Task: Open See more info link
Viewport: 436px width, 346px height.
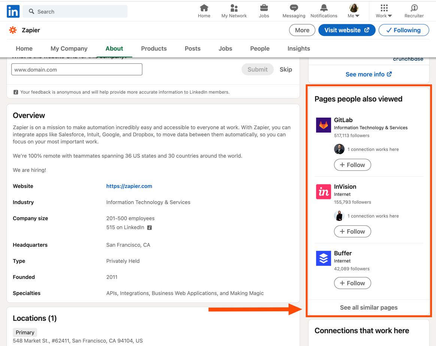Action: (x=369, y=74)
